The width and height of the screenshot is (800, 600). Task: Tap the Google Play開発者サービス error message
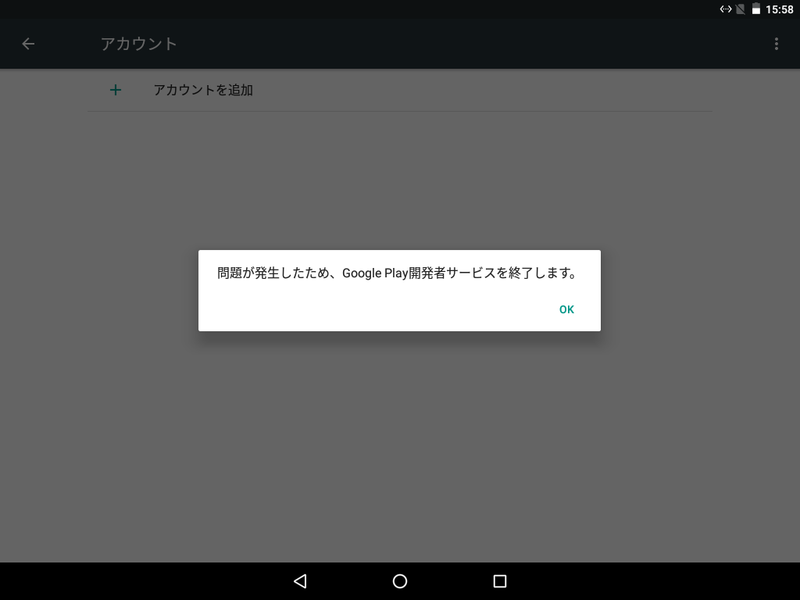(x=396, y=273)
